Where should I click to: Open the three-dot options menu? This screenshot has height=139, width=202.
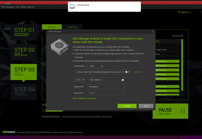[200, 12]
